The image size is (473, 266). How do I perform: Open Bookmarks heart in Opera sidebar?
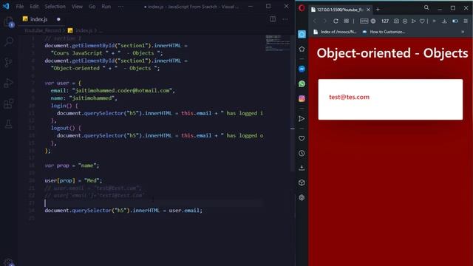(302, 138)
